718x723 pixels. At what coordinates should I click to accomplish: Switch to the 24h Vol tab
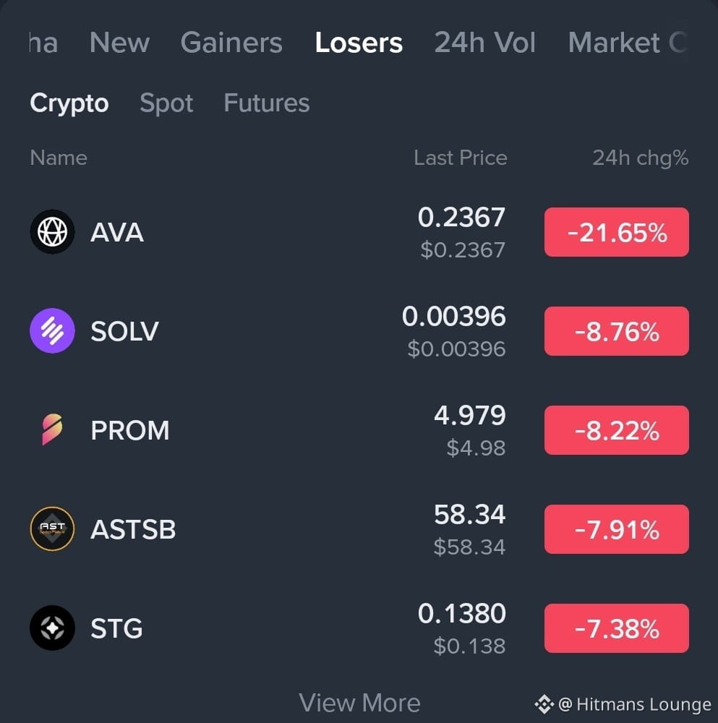[x=484, y=43]
